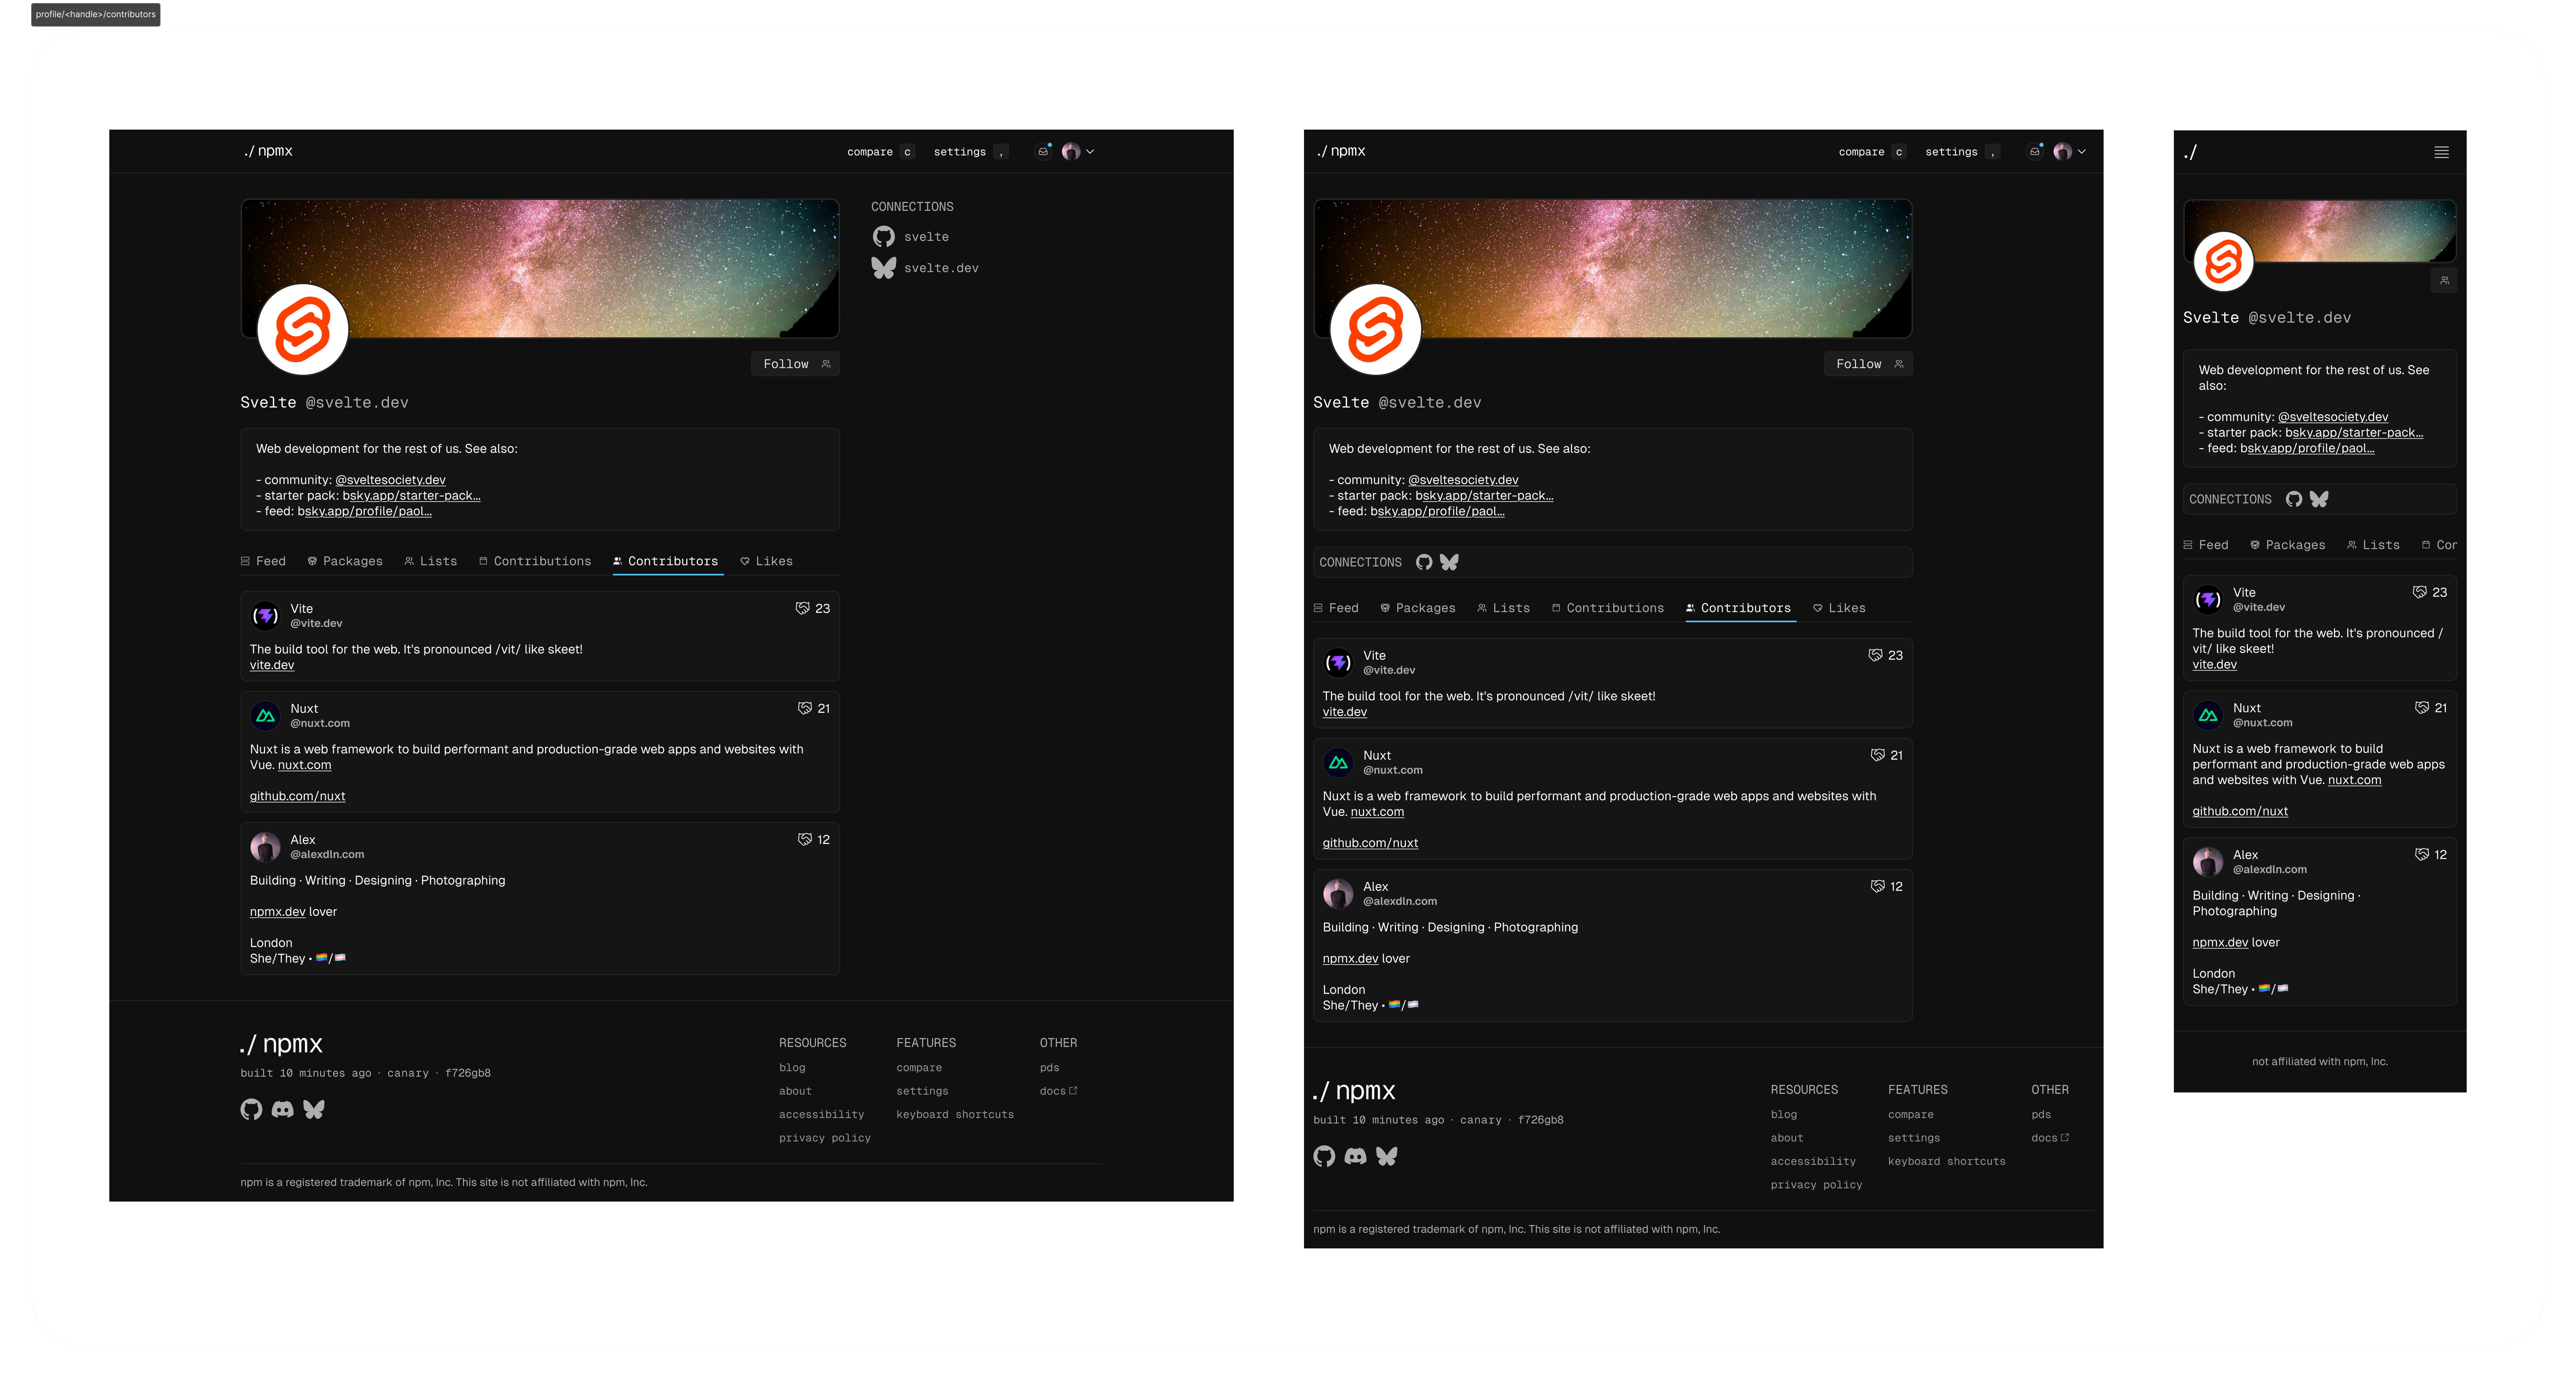
Task: Click GitHub icon in mobile CONNECTIONS bar
Action: 2294,499
